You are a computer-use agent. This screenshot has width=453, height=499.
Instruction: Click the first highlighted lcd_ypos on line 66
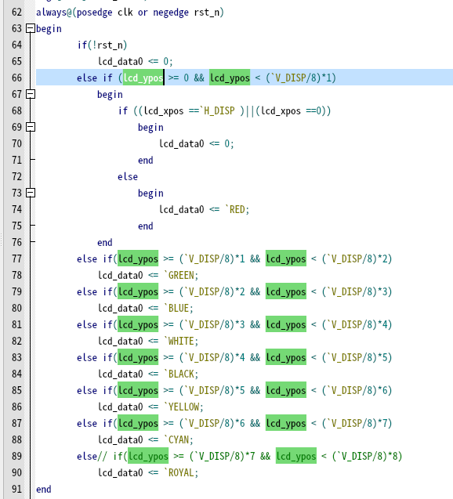(x=143, y=78)
